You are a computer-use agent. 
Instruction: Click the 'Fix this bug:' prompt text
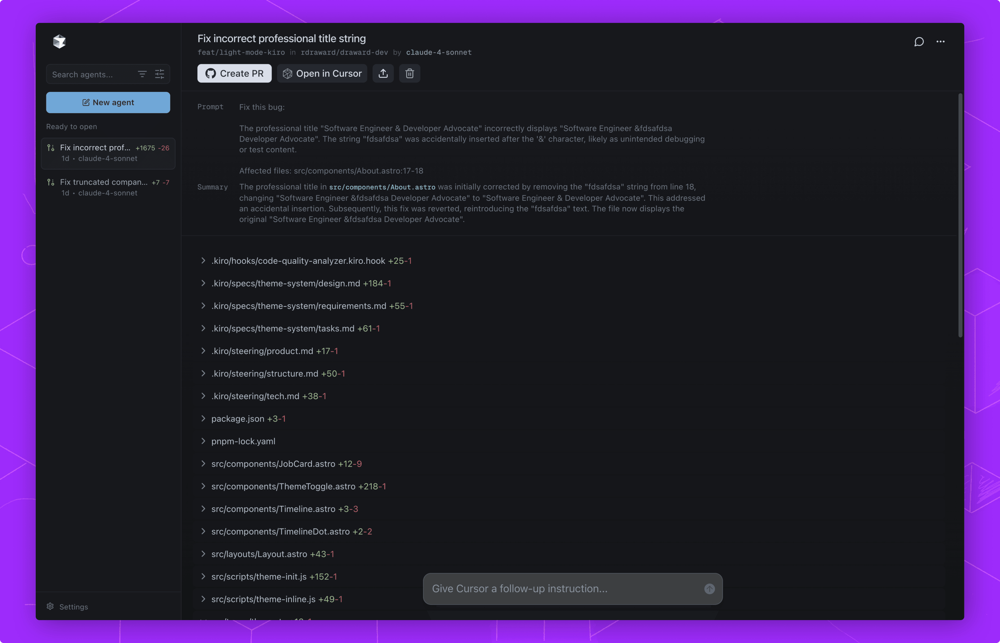[x=262, y=107]
